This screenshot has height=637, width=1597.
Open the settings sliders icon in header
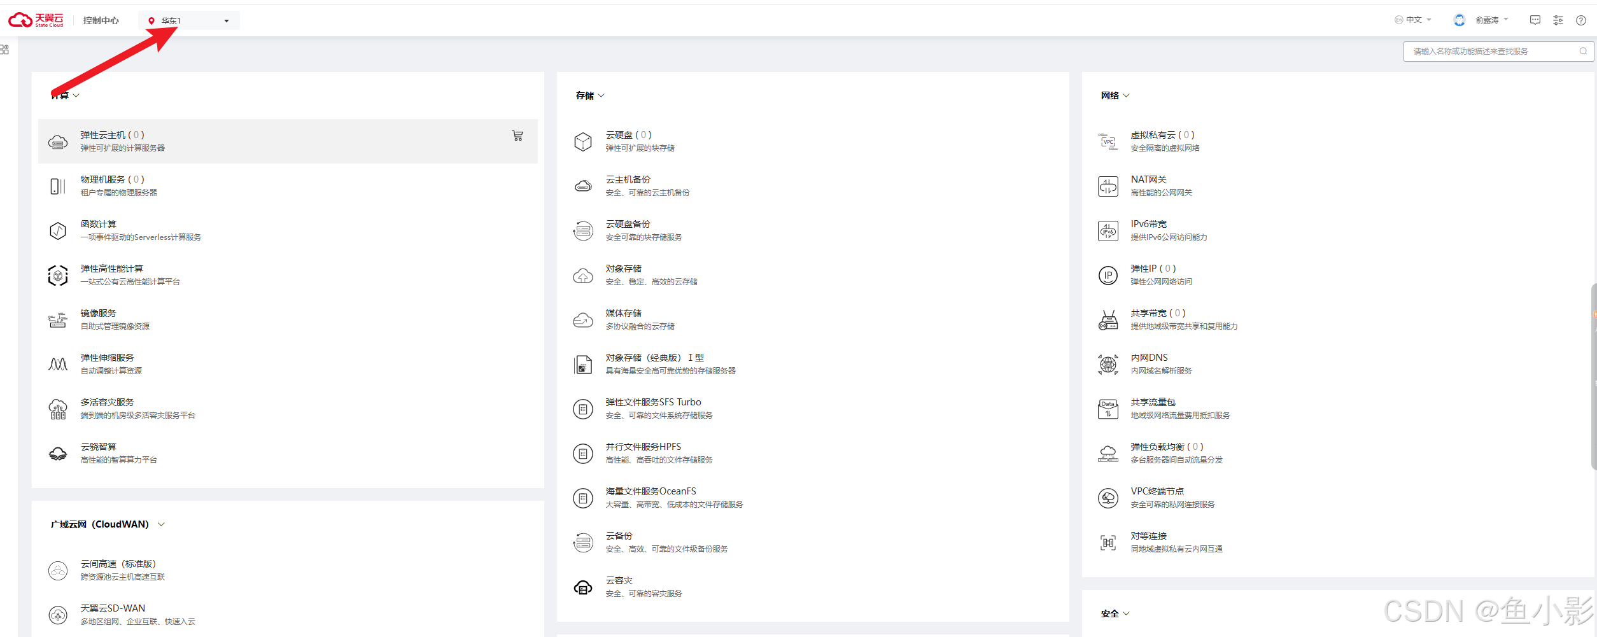(x=1558, y=20)
